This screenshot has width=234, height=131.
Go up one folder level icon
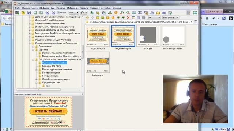click(x=98, y=17)
